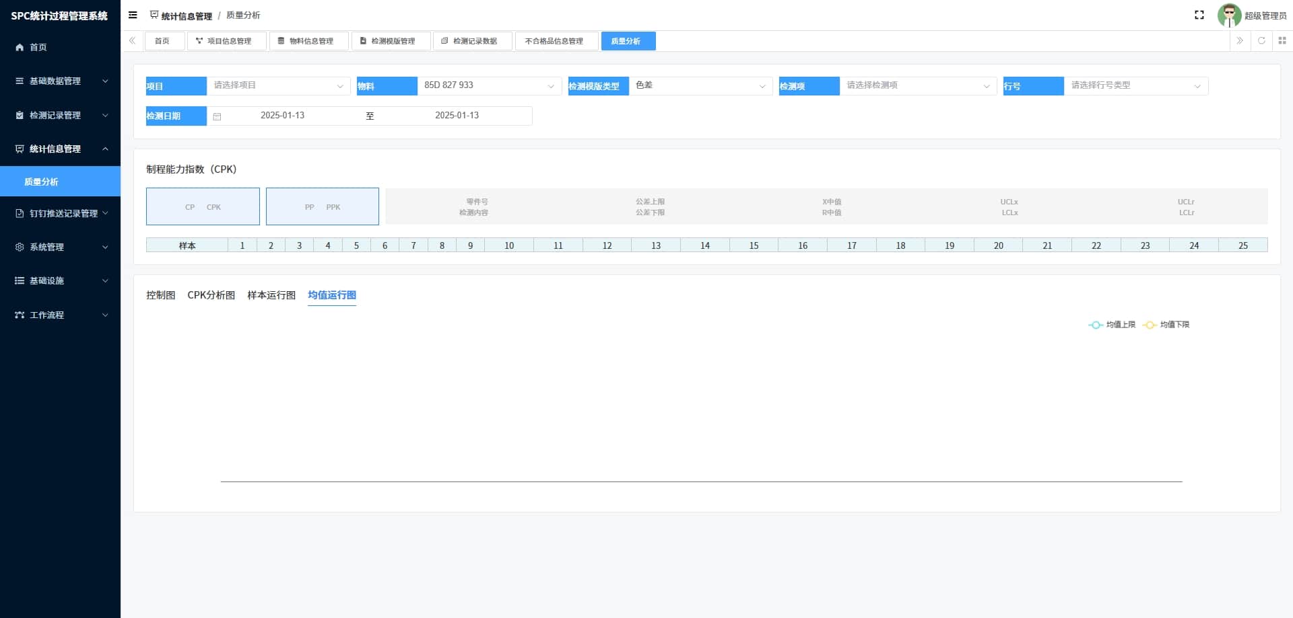1293x618 pixels.
Task: Expand the 钉钉推送记录管理 menu
Action: coord(105,213)
